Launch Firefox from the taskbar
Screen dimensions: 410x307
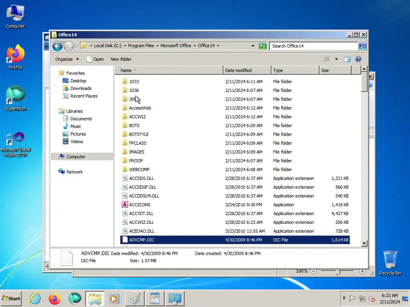point(54,298)
